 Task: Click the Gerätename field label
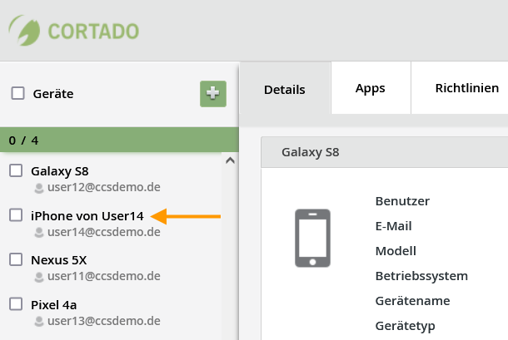coord(412,301)
